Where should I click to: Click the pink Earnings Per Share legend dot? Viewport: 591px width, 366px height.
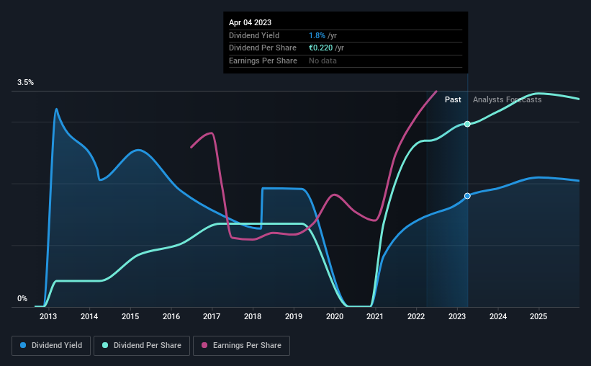[x=204, y=345]
